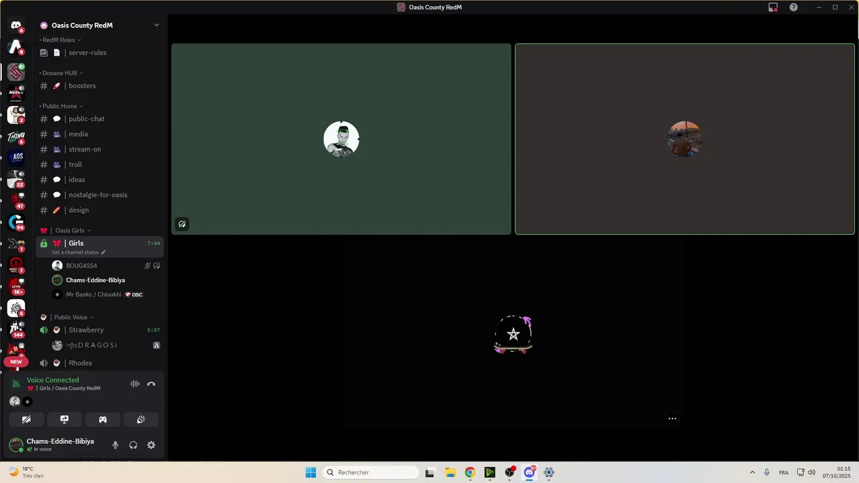The height and width of the screenshot is (483, 859).
Task: Open volume control in system tray
Action: (811, 472)
